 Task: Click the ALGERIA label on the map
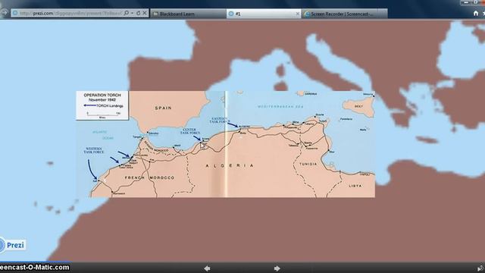tap(230, 165)
